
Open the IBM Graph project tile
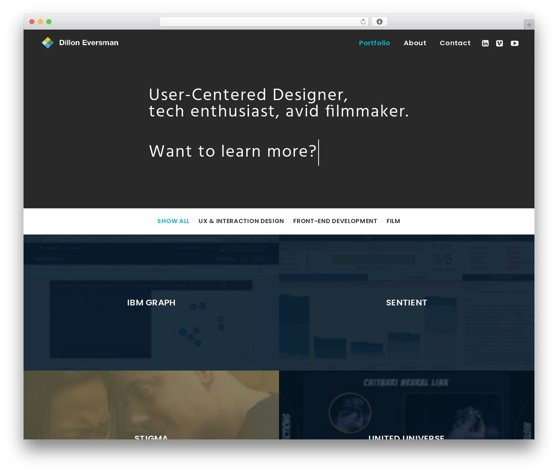[x=151, y=302]
